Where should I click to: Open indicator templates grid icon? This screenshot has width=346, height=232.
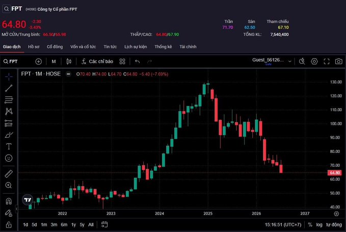coord(122,61)
